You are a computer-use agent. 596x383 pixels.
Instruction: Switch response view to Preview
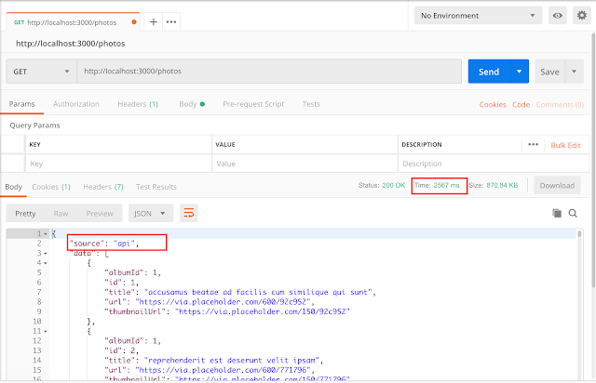(100, 213)
